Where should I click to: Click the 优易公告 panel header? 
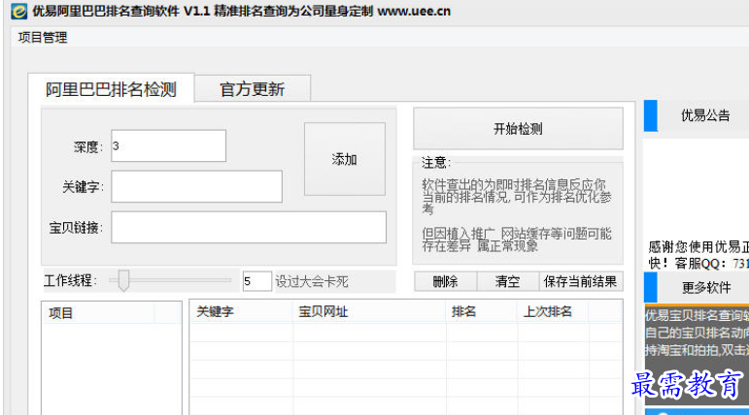pos(697,115)
